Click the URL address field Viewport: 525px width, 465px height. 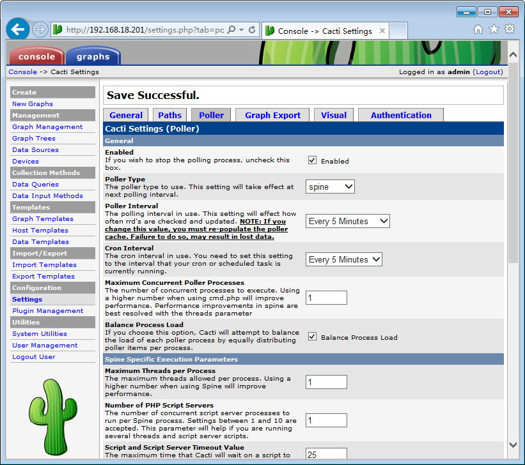click(x=145, y=30)
